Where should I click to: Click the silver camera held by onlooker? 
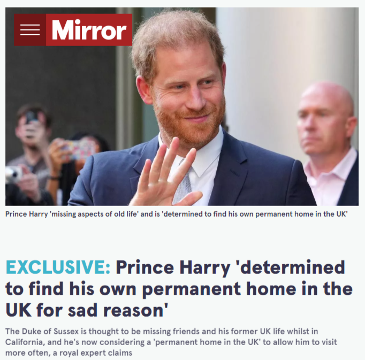tap(13, 174)
